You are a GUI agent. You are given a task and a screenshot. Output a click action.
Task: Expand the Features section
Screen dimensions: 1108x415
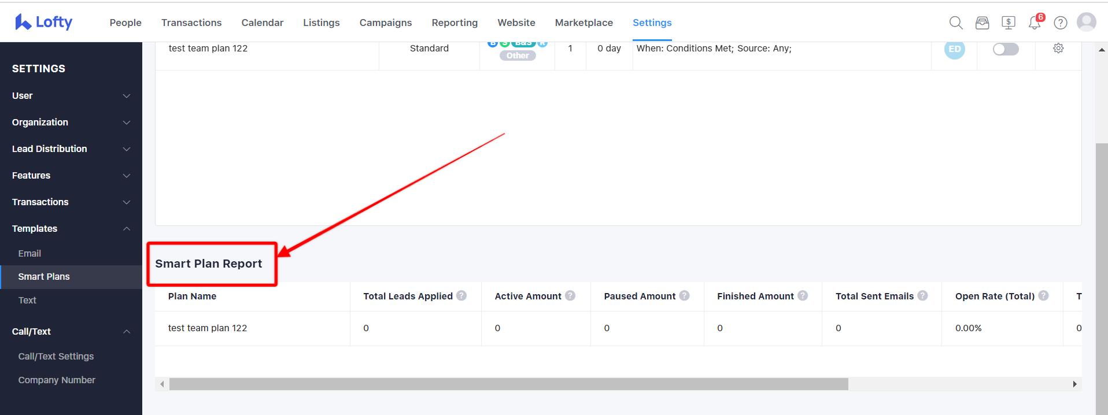click(x=71, y=175)
